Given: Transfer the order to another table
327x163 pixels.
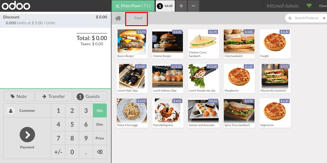Looking at the screenshot, I should point(54,96).
